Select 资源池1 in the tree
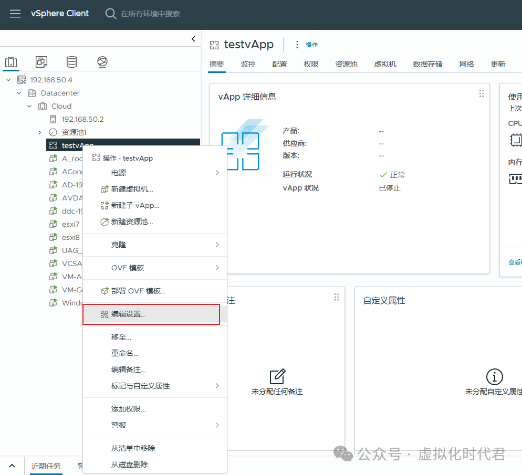Screen dimensions: 522x475 (74, 132)
